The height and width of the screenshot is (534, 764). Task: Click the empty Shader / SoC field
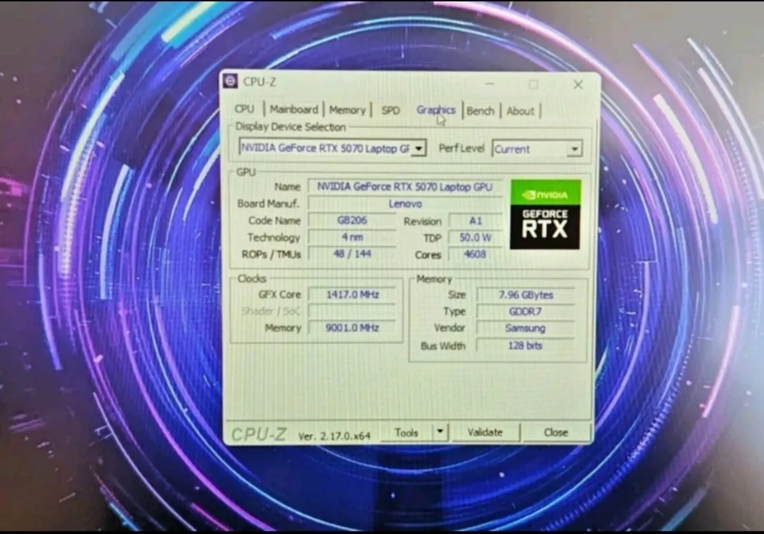pos(352,311)
